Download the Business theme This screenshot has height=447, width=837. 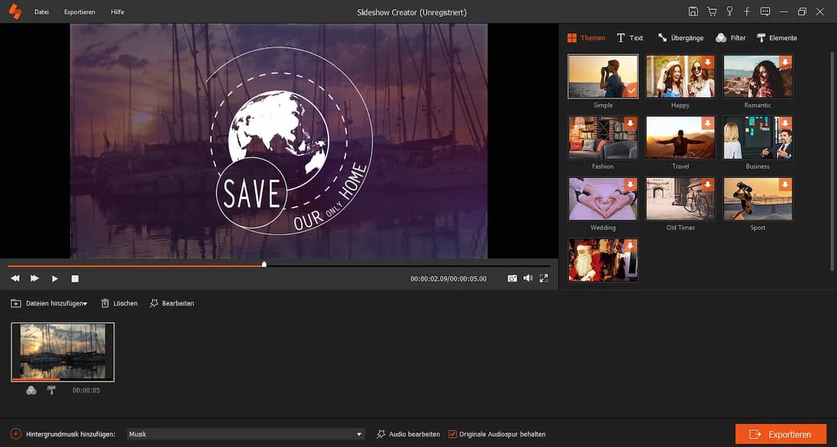tap(786, 124)
